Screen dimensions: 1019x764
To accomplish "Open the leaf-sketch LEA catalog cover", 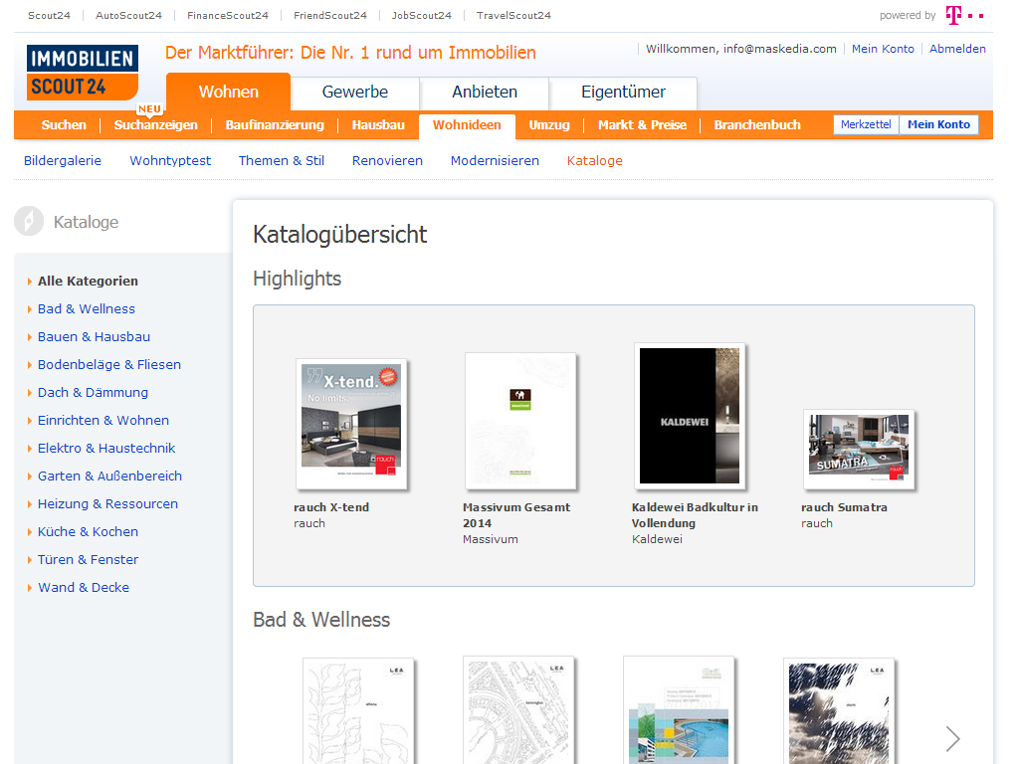I will (358, 711).
